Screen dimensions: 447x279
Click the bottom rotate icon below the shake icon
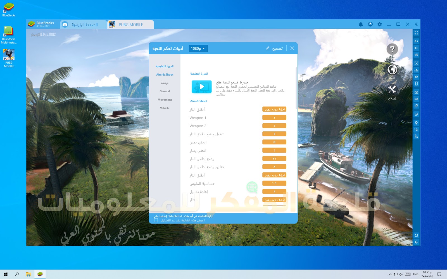[x=416, y=136]
